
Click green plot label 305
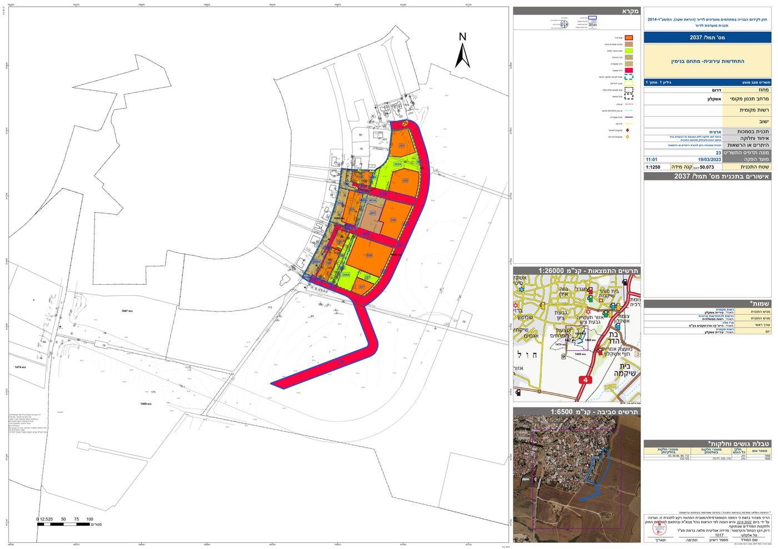pyautogui.click(x=367, y=277)
